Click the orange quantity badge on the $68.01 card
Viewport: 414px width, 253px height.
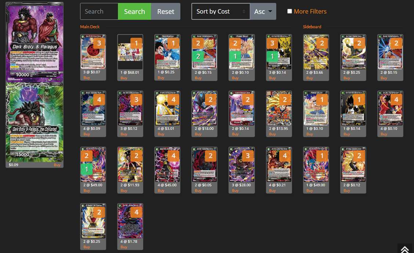tap(136, 43)
